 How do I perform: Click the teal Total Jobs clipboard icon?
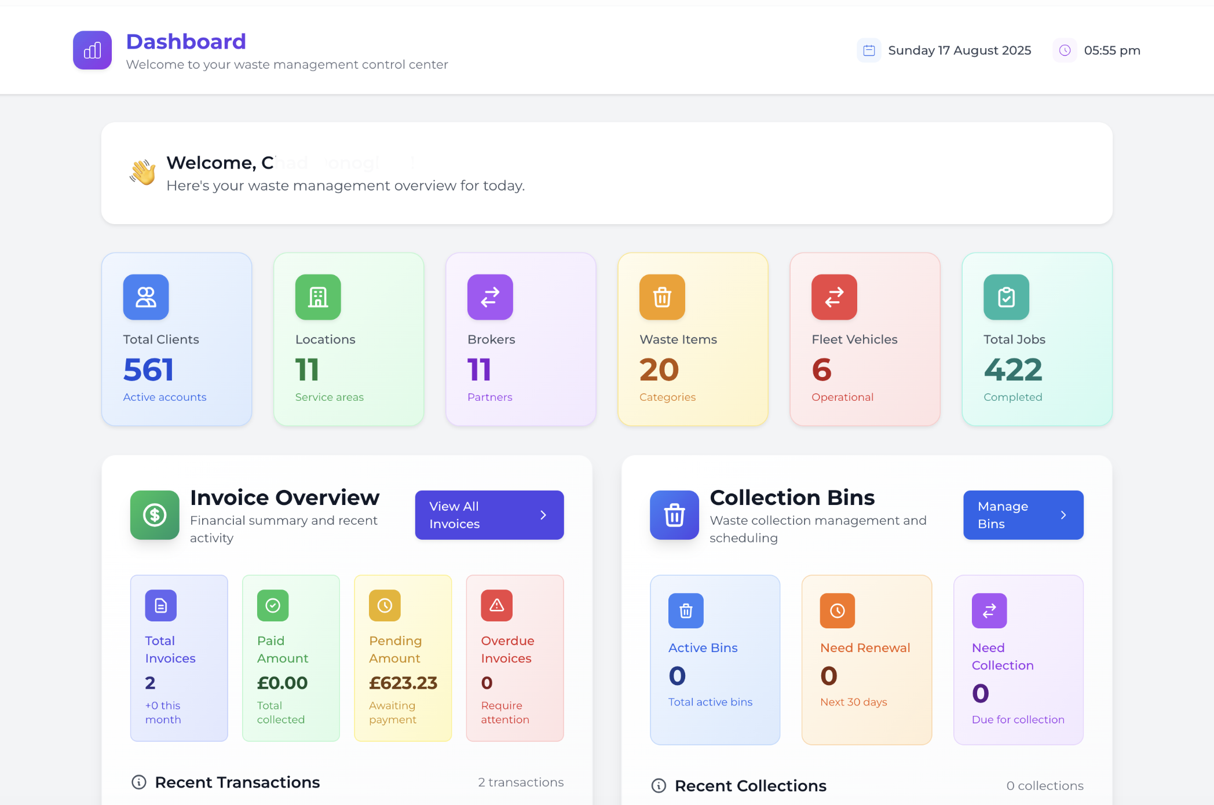[1006, 297]
